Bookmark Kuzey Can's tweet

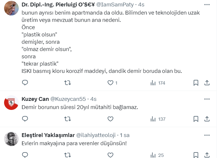click(196, 119)
